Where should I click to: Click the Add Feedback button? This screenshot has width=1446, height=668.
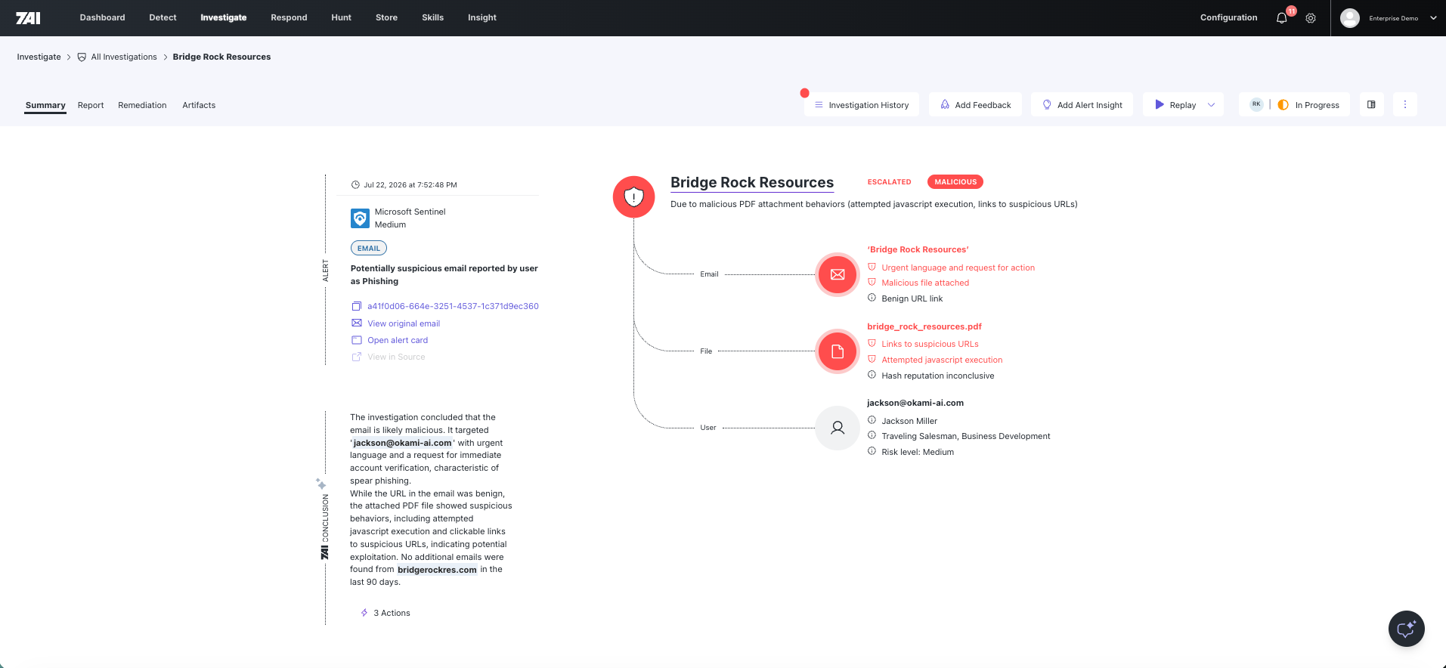tap(975, 104)
